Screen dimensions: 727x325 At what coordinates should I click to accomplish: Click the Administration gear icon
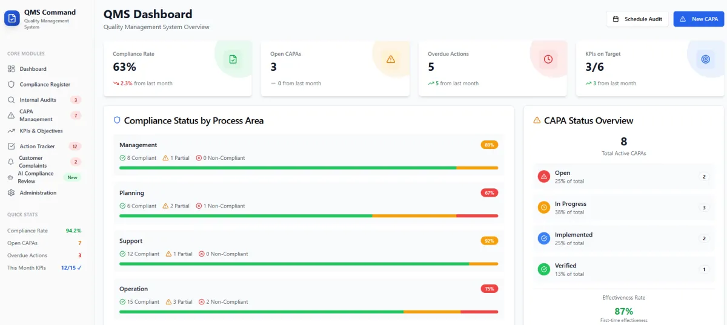[x=11, y=192]
